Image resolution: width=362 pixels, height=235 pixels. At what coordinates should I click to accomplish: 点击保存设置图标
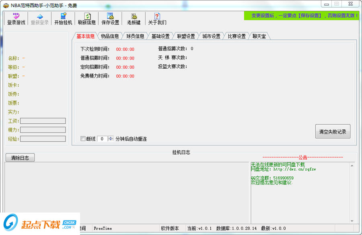(110, 18)
